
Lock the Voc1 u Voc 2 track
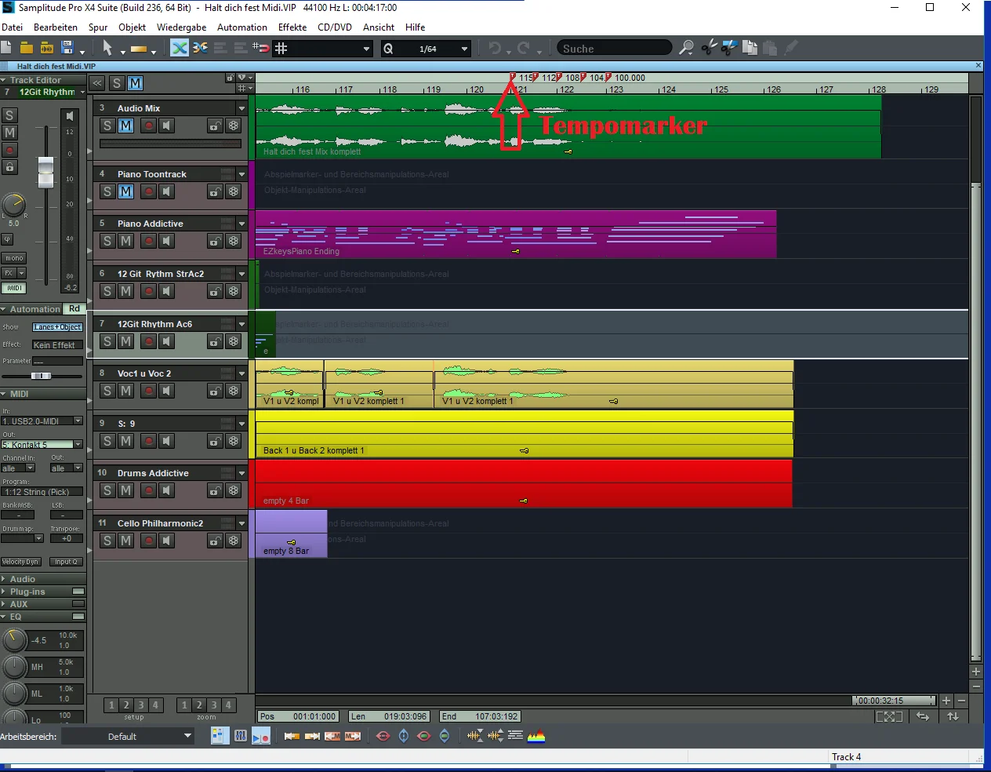[x=215, y=391]
